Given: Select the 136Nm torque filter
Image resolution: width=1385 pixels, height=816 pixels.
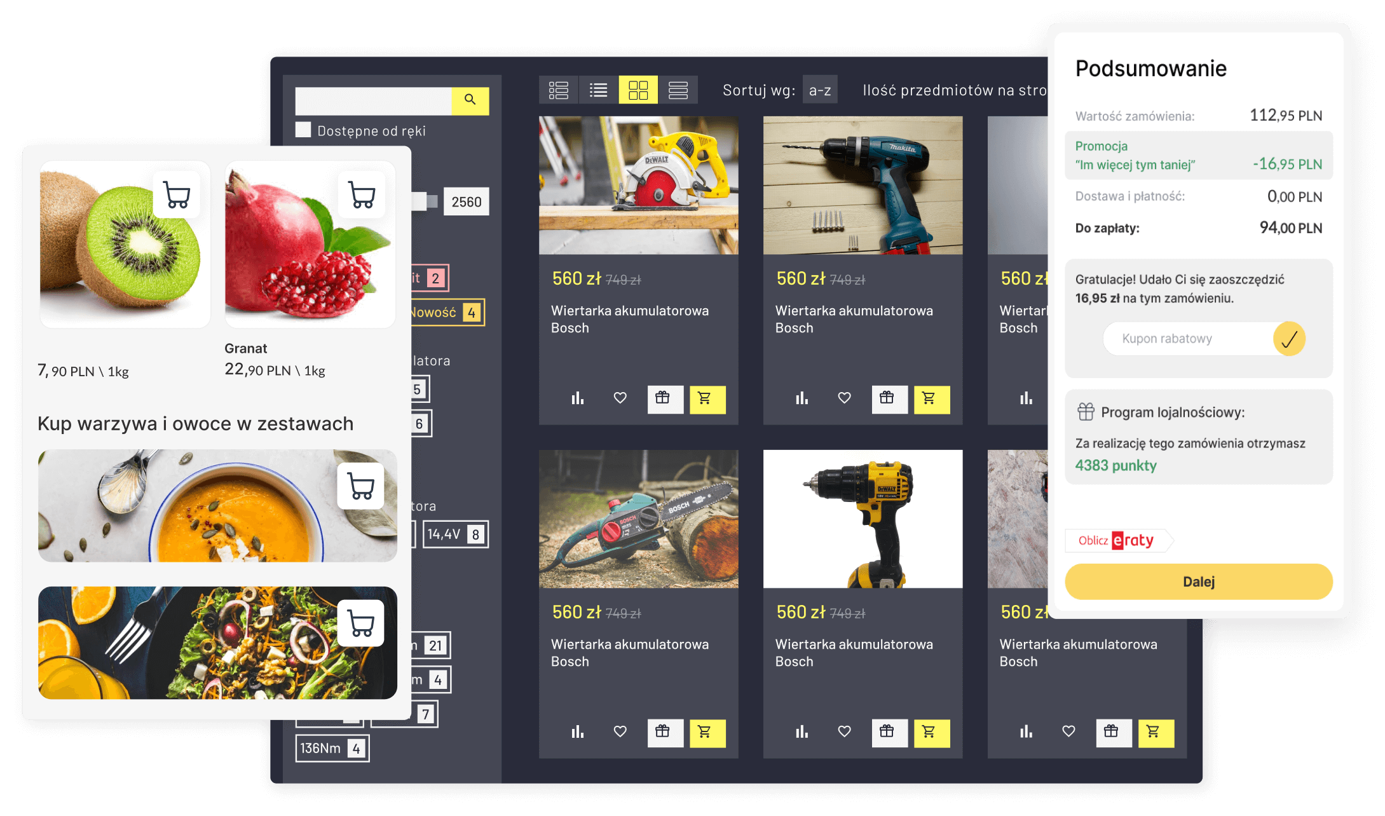Looking at the screenshot, I should 331,749.
